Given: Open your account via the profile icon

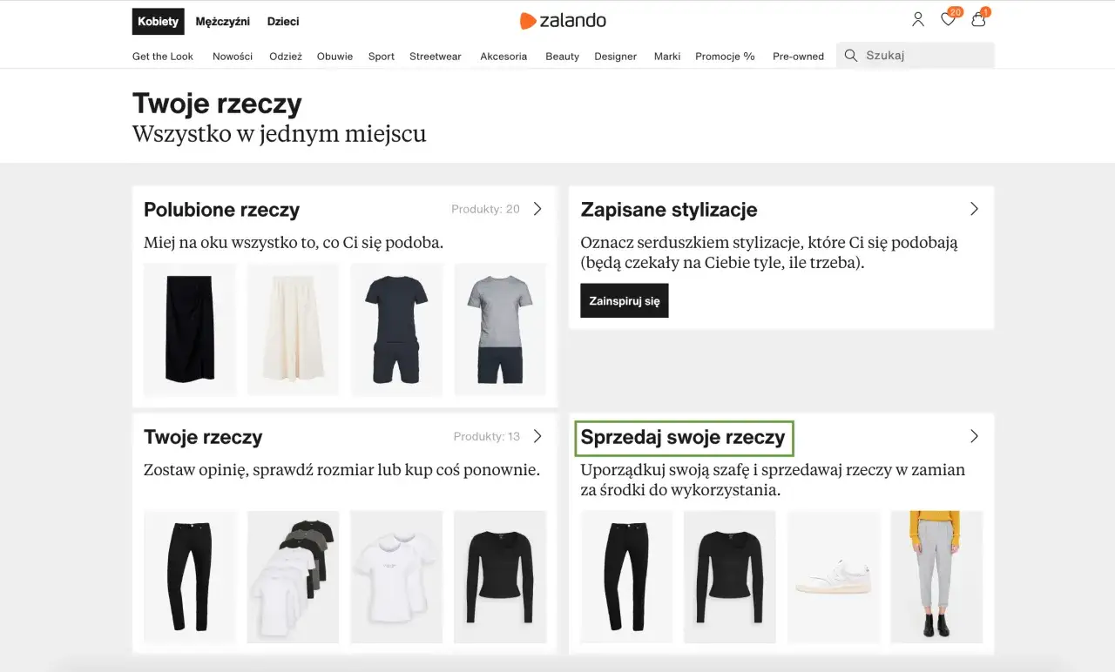Looking at the screenshot, I should (917, 19).
